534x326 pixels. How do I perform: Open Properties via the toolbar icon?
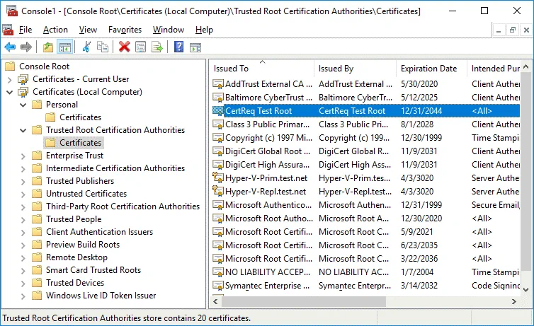pyautogui.click(x=141, y=47)
